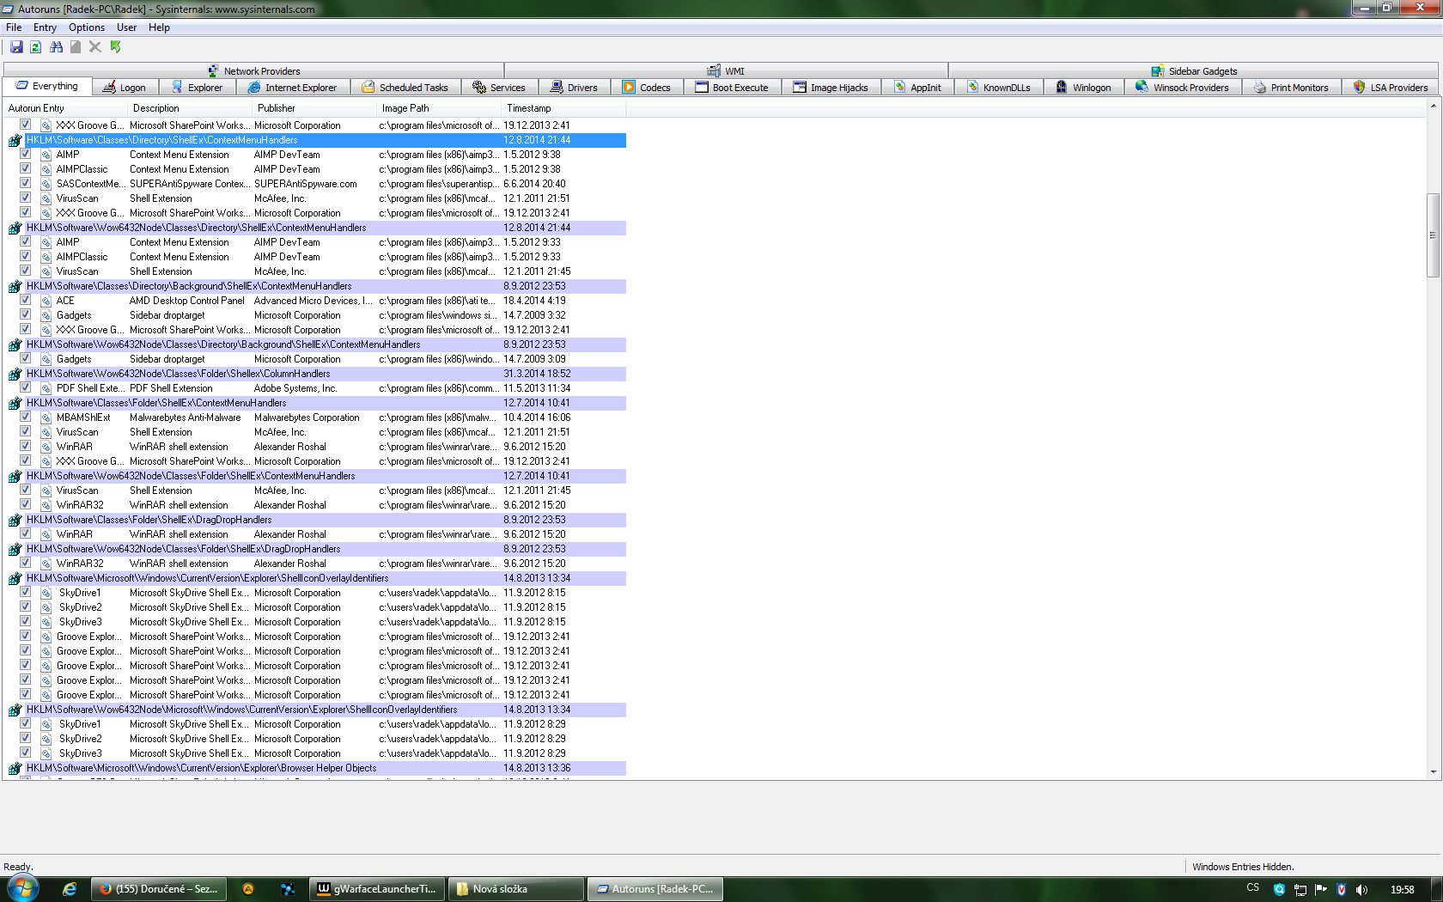Open the Nová složka taskbar window
This screenshot has width=1443, height=902.
[516, 889]
